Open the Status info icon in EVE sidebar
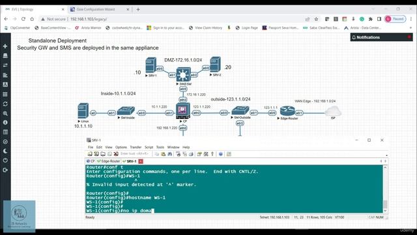The width and height of the screenshot is (417, 235). coord(5,123)
